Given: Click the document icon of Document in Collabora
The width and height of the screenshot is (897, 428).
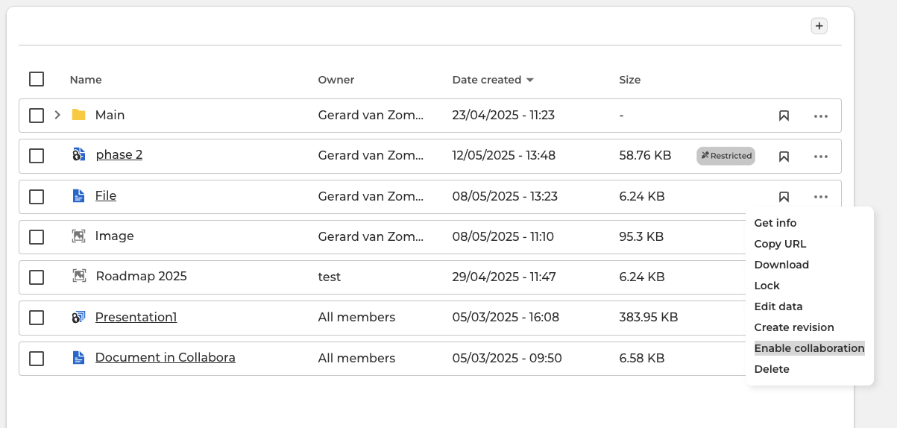Looking at the screenshot, I should [x=78, y=358].
